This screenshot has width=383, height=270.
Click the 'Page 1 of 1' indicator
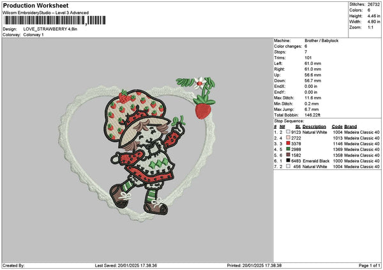[370, 266]
